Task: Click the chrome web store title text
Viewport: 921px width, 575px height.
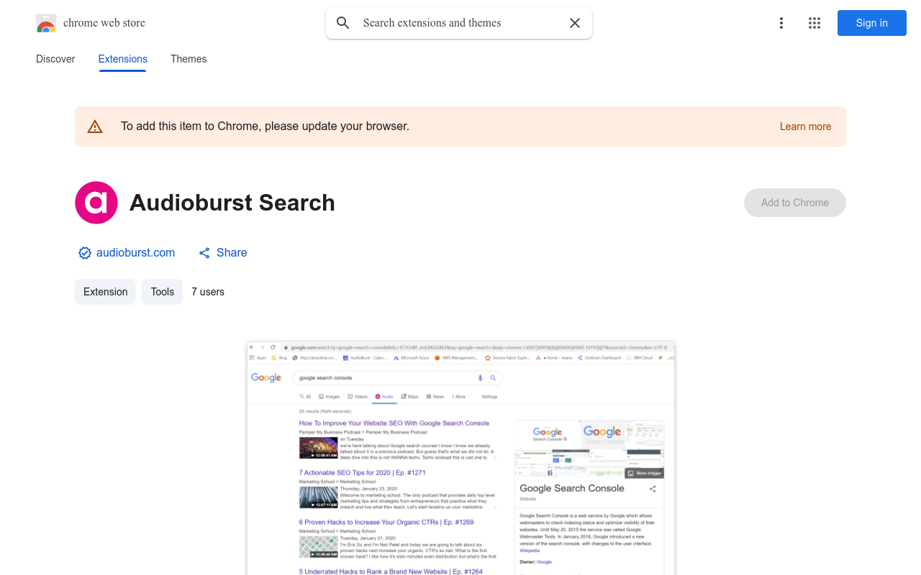Action: (x=104, y=23)
